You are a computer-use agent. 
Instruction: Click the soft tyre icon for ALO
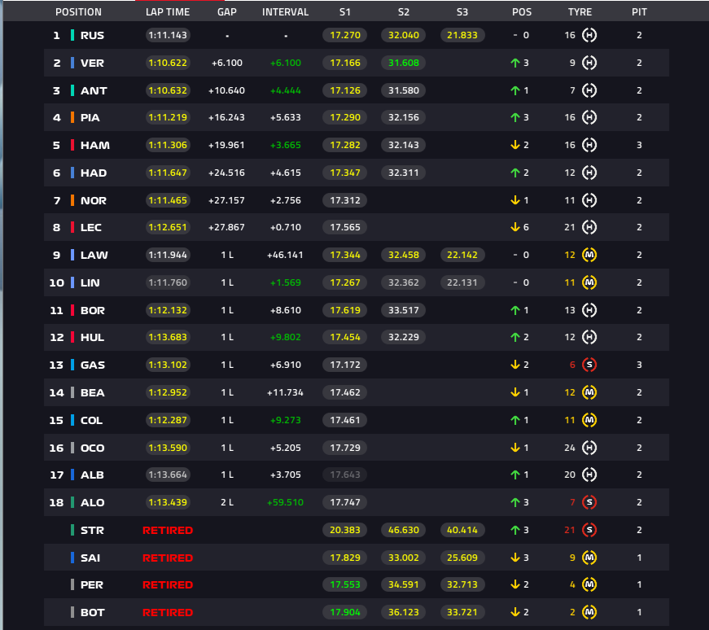(589, 502)
